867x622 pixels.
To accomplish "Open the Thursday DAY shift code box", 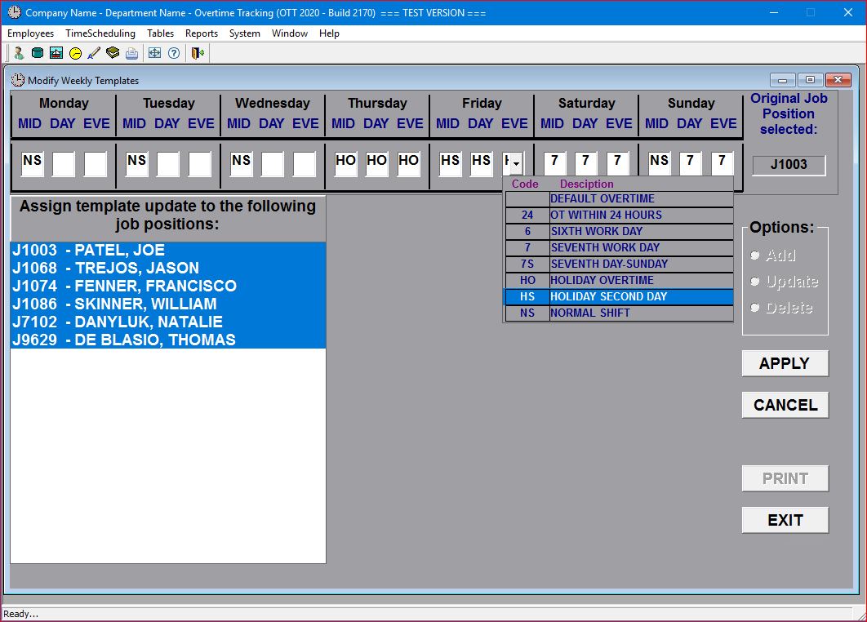I will pos(377,163).
